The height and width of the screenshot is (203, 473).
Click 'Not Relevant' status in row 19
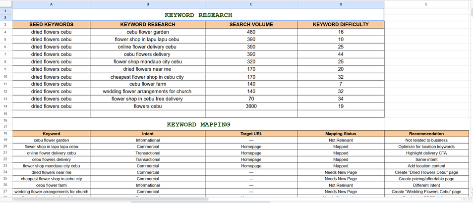pyautogui.click(x=341, y=140)
